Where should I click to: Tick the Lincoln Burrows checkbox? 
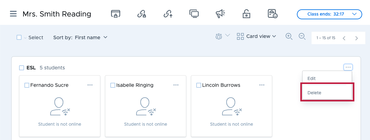click(x=199, y=85)
